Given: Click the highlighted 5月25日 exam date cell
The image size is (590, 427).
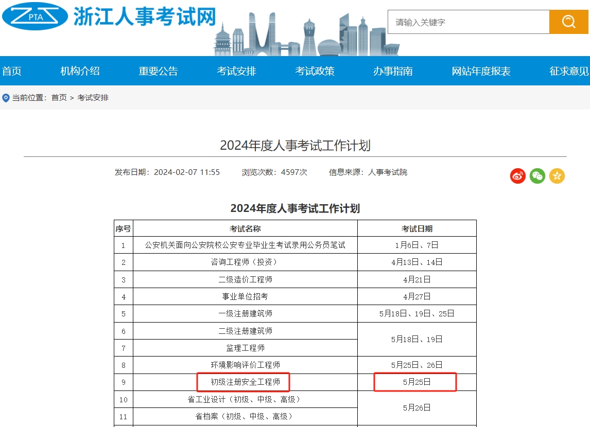Looking at the screenshot, I should (415, 382).
